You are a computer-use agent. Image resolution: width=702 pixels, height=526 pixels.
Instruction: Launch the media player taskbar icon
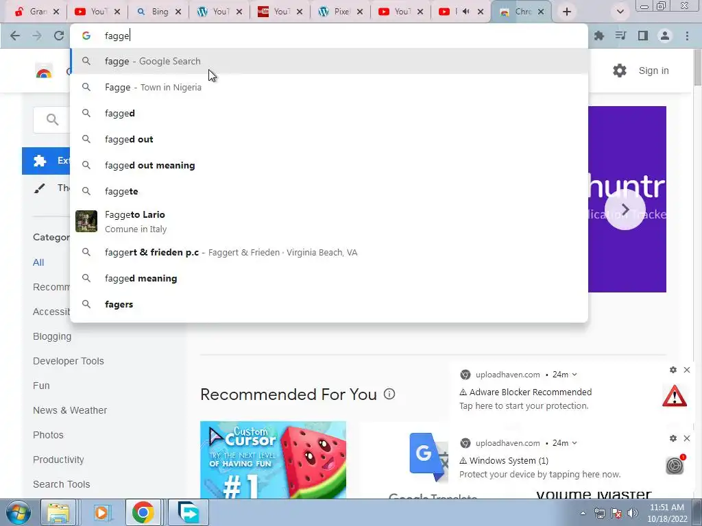101,512
